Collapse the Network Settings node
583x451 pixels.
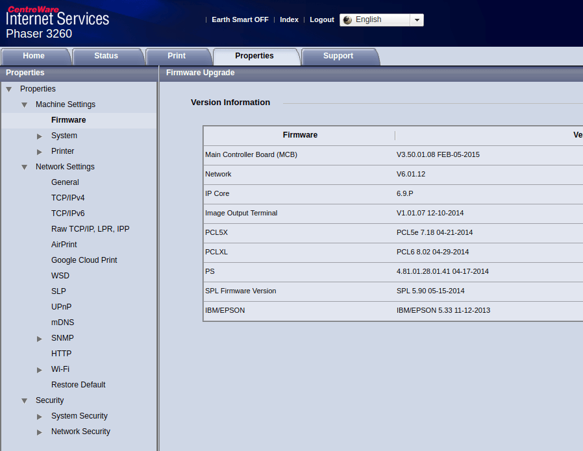click(25, 167)
